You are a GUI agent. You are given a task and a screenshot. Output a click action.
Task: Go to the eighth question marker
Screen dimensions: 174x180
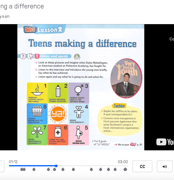coord(91,169)
